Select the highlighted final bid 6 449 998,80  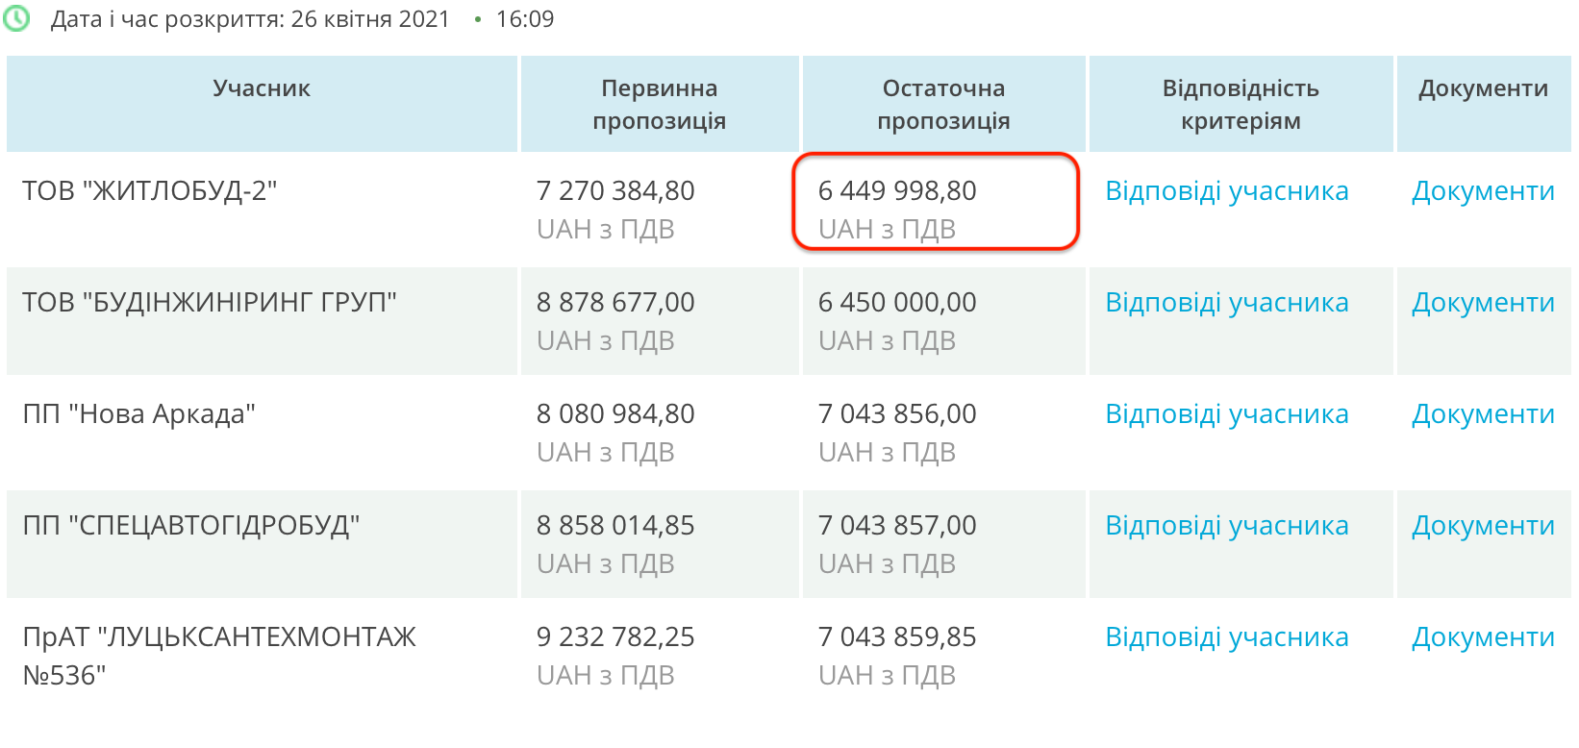tap(897, 191)
